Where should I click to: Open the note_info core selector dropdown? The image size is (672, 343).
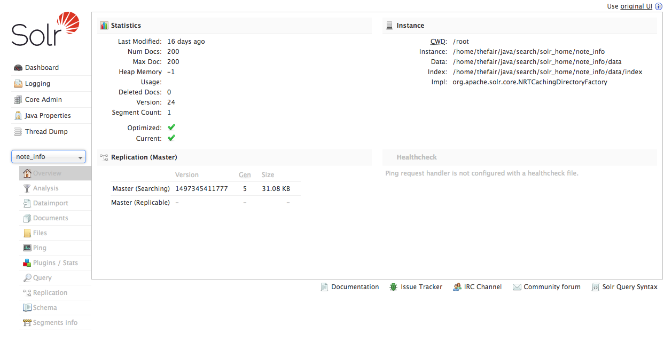(49, 157)
